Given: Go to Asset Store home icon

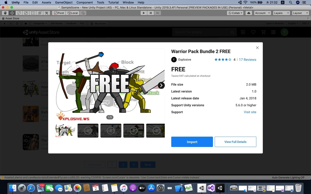Looking at the screenshot, I should (x=26, y=24).
